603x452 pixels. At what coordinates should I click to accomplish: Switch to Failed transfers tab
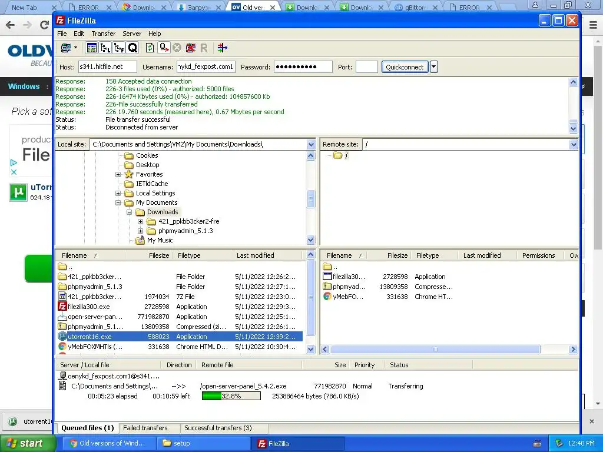pyautogui.click(x=145, y=428)
